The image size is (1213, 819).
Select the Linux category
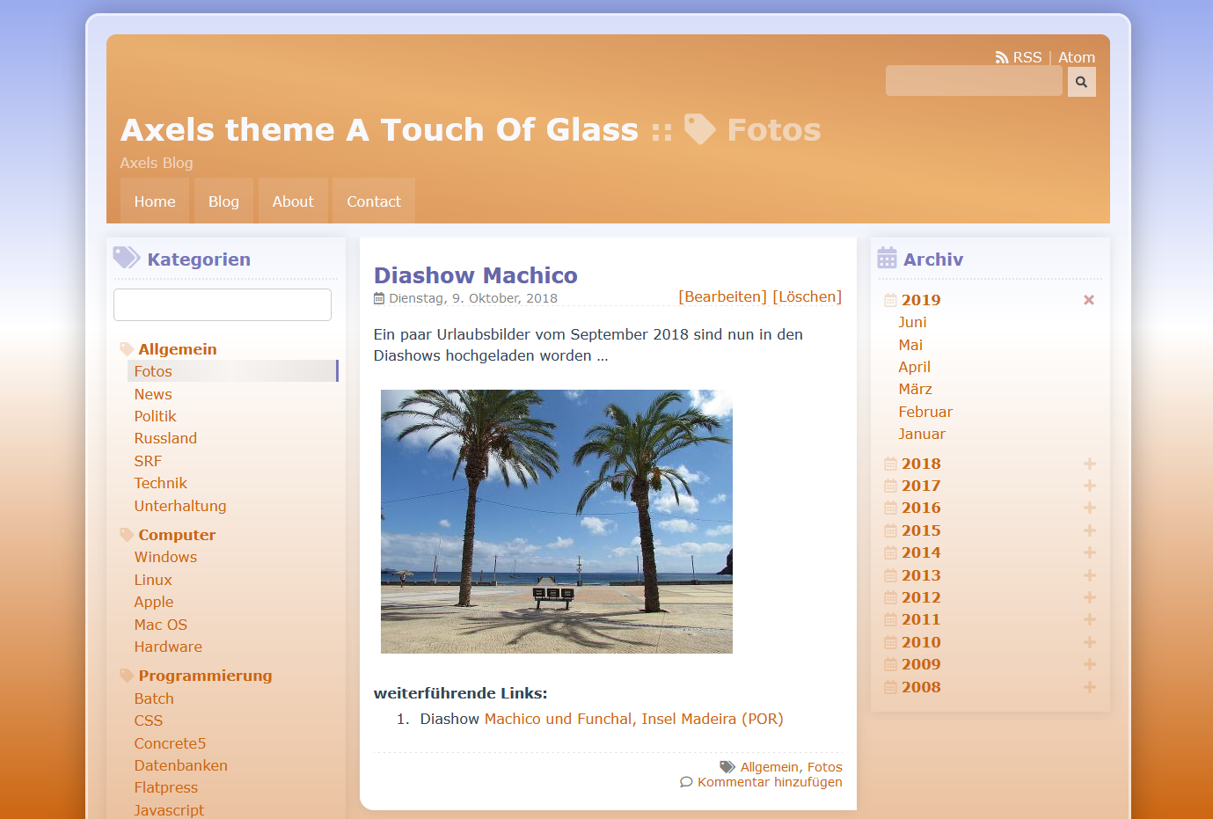click(153, 580)
